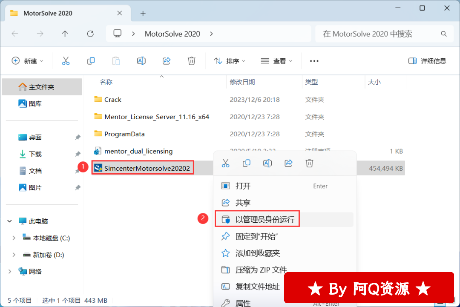Go up one folder level with up arrow

[x=65, y=34]
